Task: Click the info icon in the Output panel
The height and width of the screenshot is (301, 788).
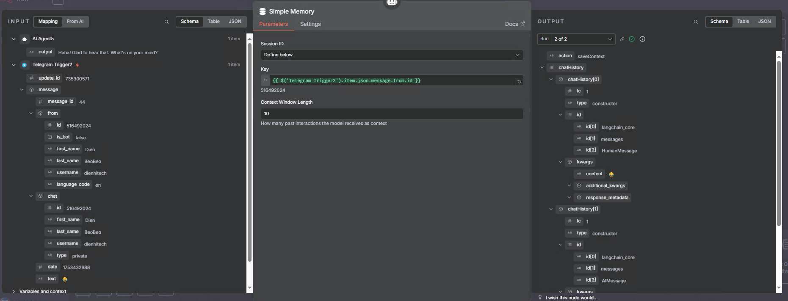Action: (642, 39)
